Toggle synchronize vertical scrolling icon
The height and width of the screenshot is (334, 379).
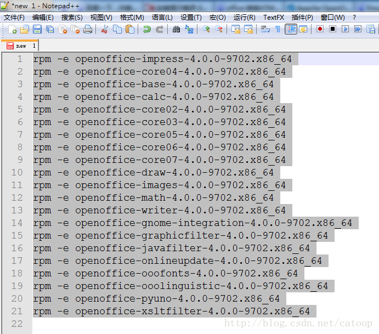point(236,29)
